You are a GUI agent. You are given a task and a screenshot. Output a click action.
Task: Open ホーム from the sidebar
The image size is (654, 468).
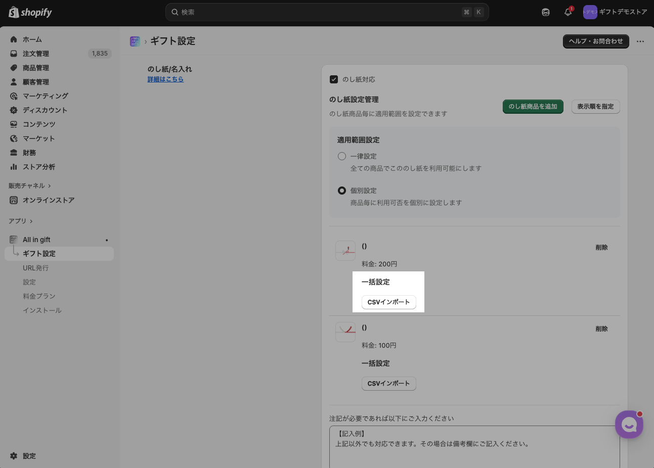(32, 39)
